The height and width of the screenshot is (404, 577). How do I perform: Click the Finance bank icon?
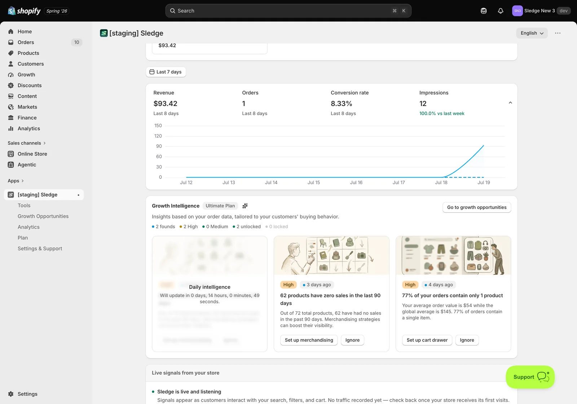[11, 118]
